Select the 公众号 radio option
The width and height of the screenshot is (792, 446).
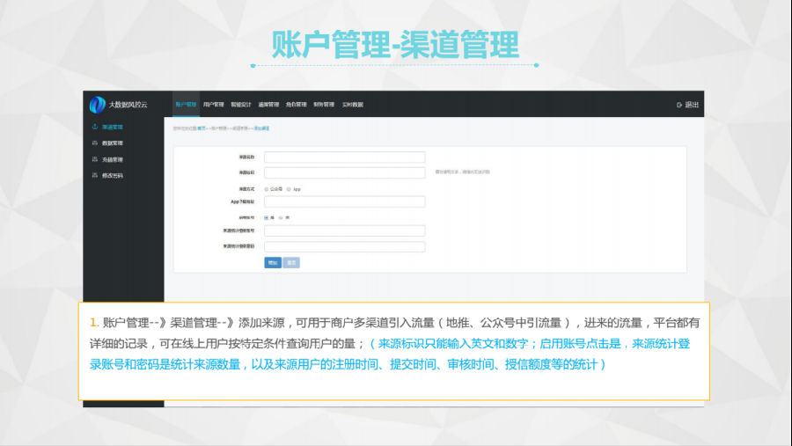tap(267, 189)
